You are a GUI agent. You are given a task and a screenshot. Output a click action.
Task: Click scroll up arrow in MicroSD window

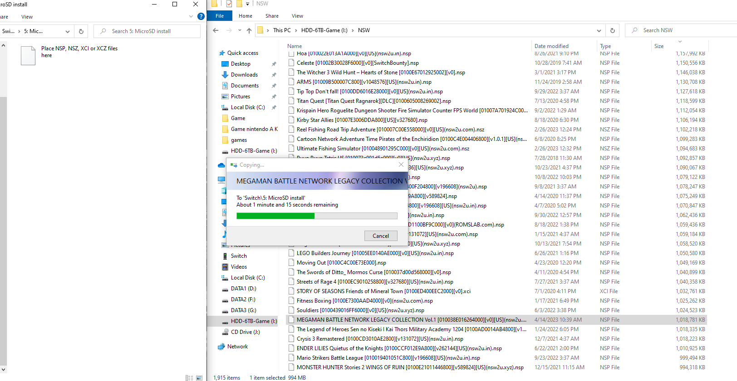[x=3, y=46]
